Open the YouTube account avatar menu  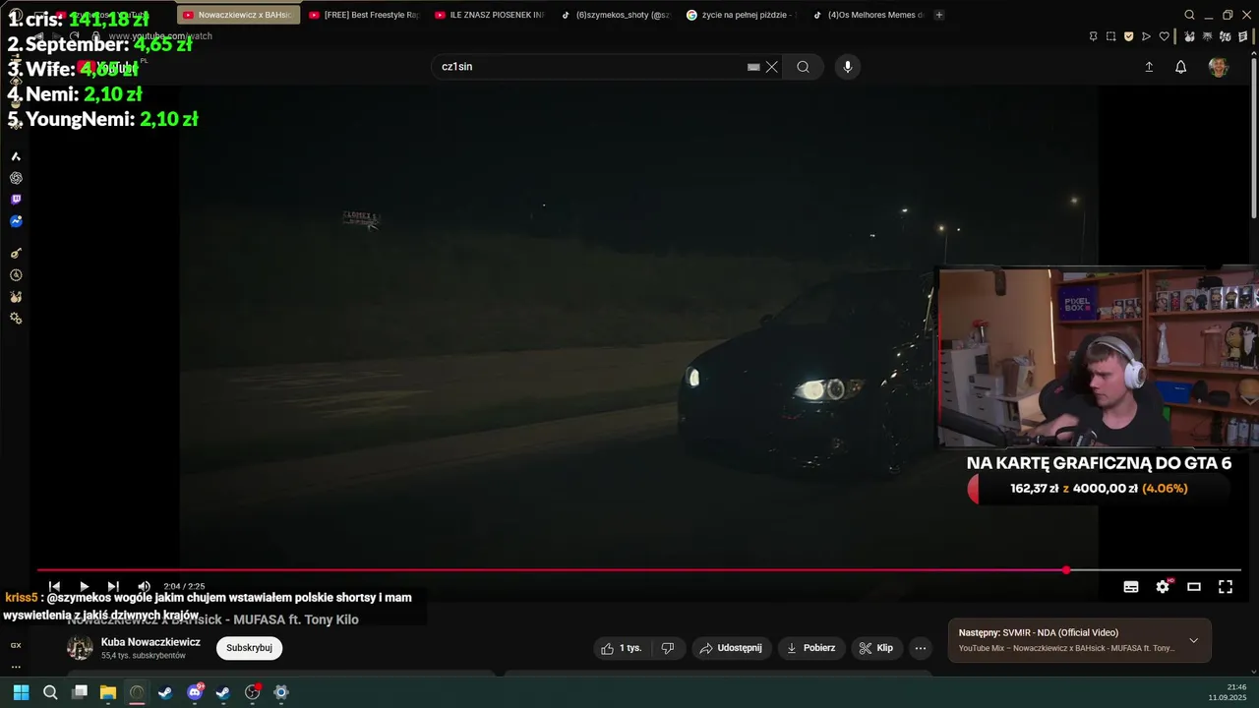1219,67
